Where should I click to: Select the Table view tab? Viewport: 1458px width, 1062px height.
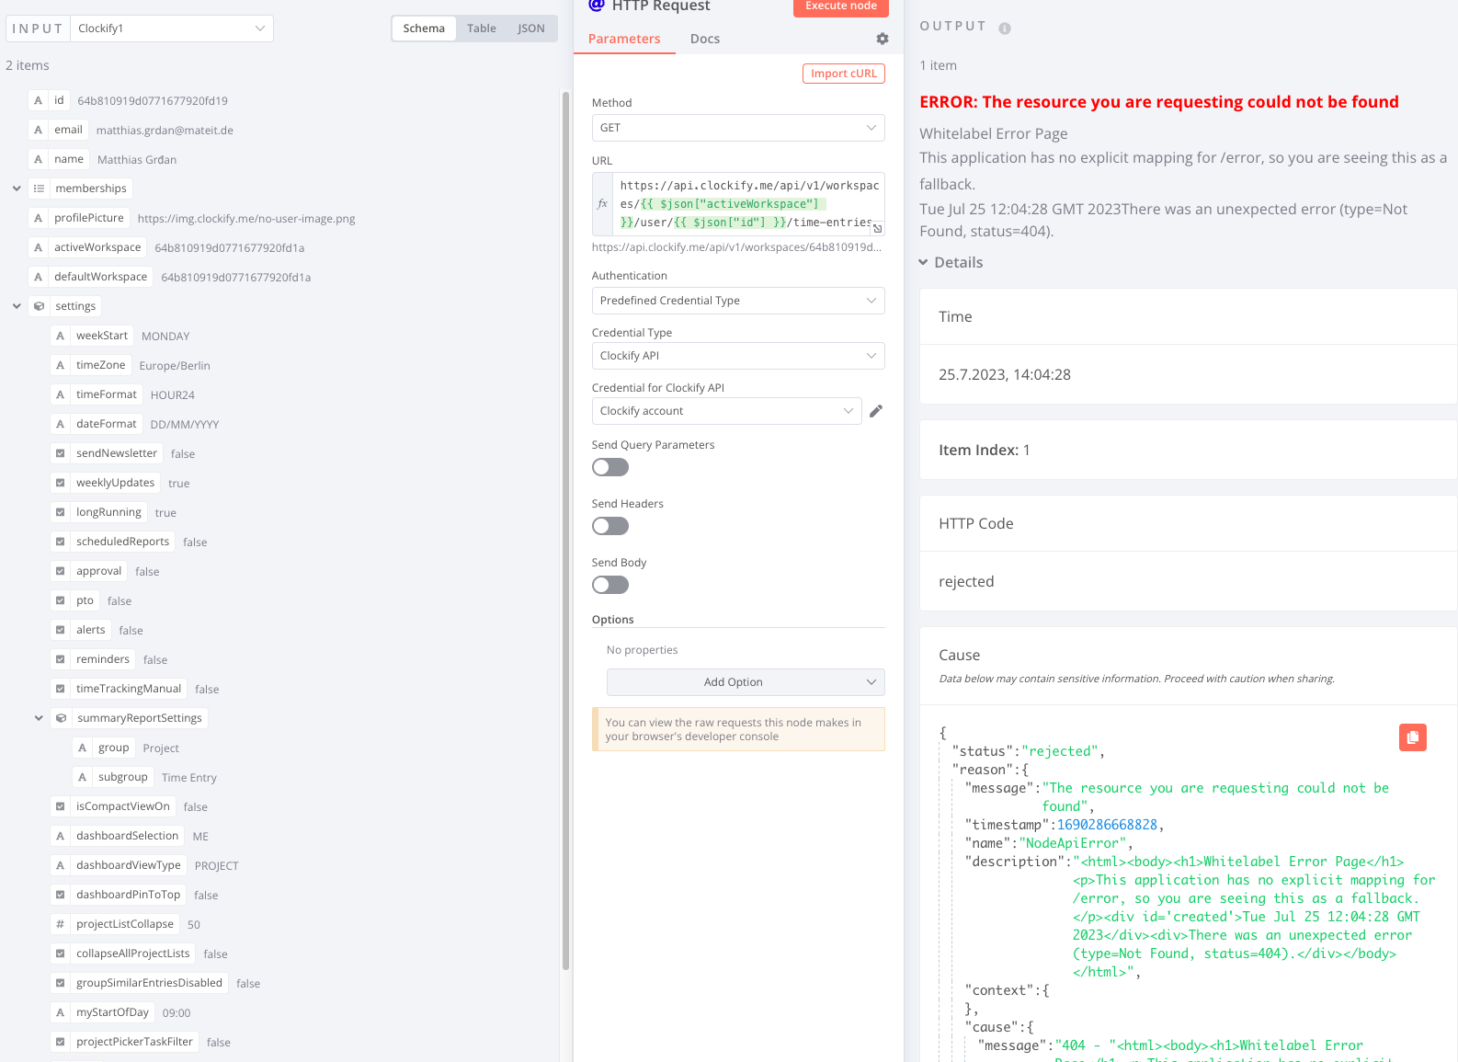coord(482,29)
